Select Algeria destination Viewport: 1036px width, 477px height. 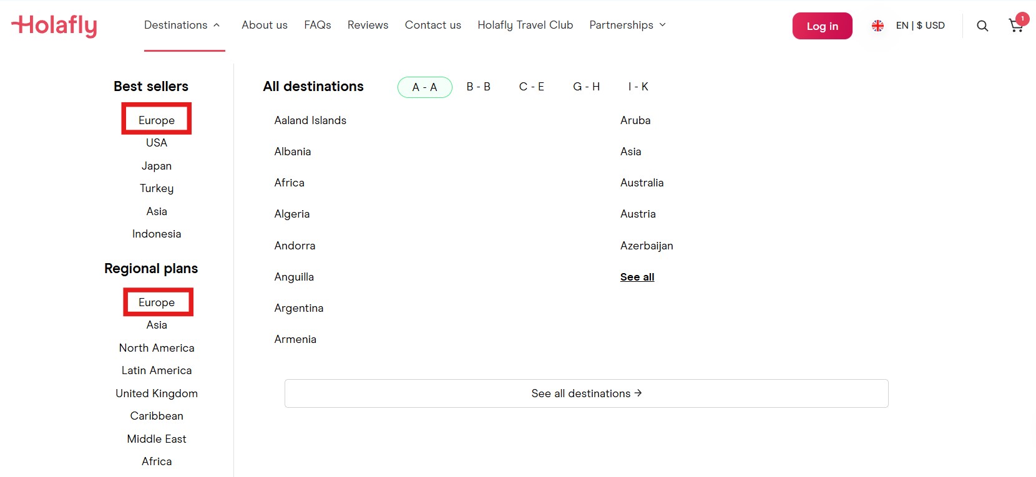292,214
